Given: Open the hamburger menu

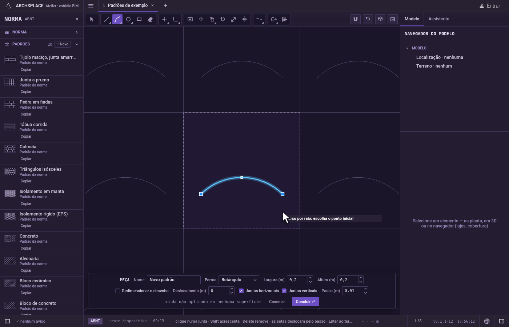Looking at the screenshot, I should 91,6.
